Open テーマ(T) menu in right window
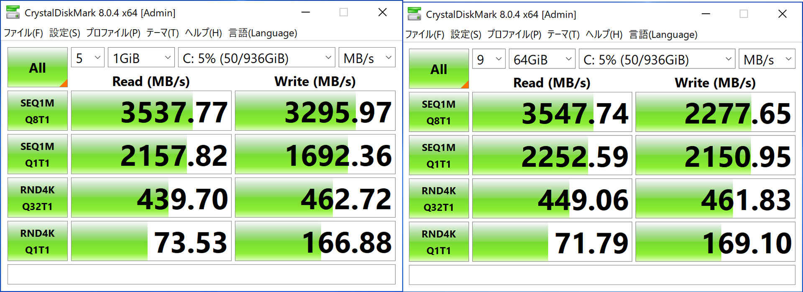This screenshot has height=292, width=803. pyautogui.click(x=563, y=34)
